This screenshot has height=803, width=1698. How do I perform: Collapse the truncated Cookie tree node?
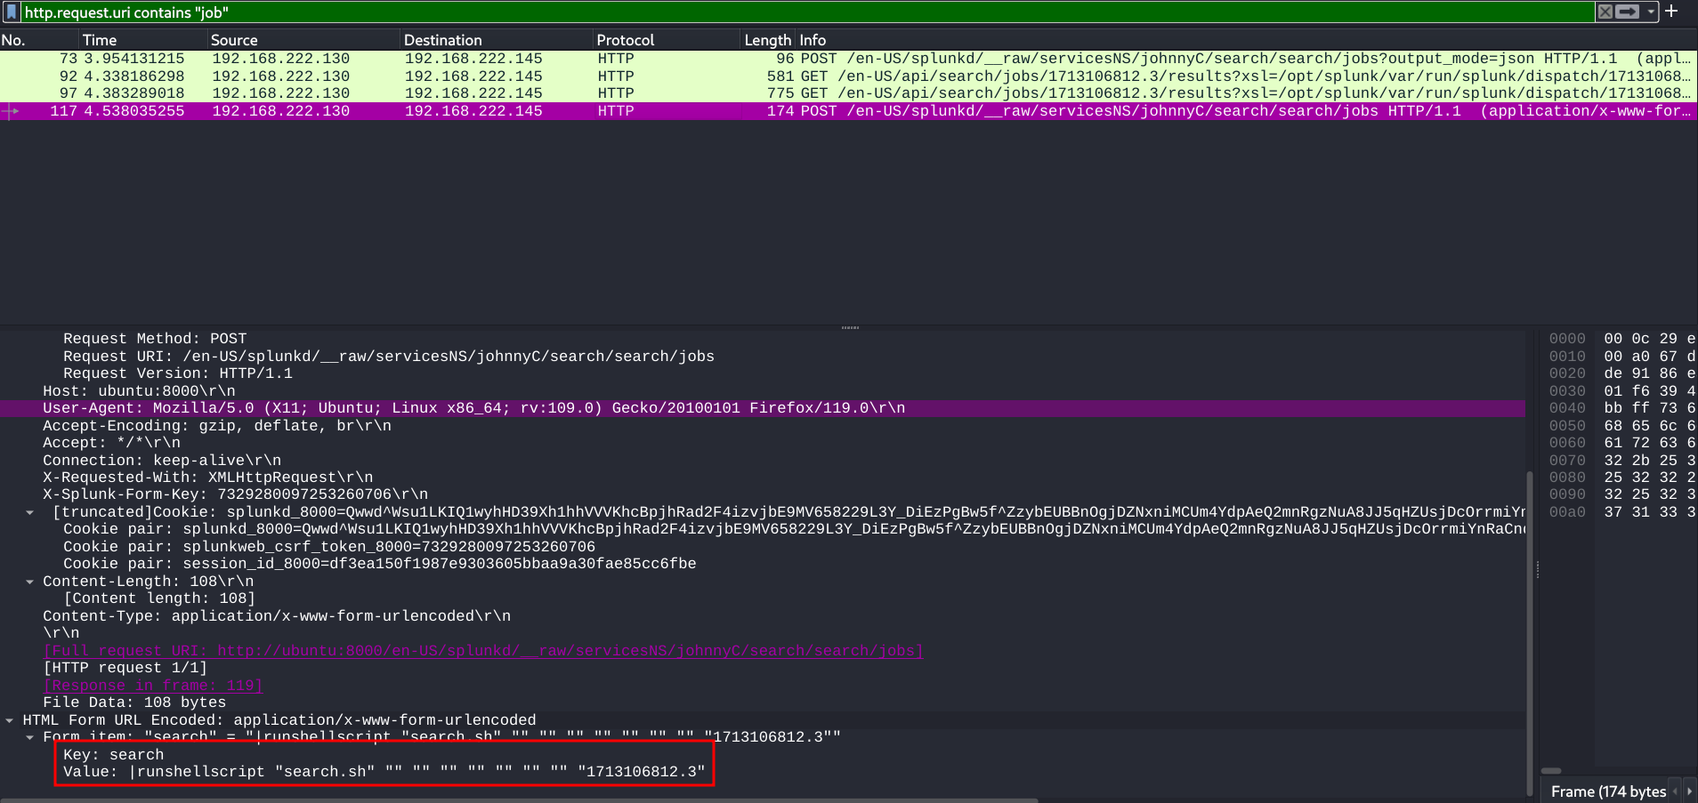click(x=30, y=512)
